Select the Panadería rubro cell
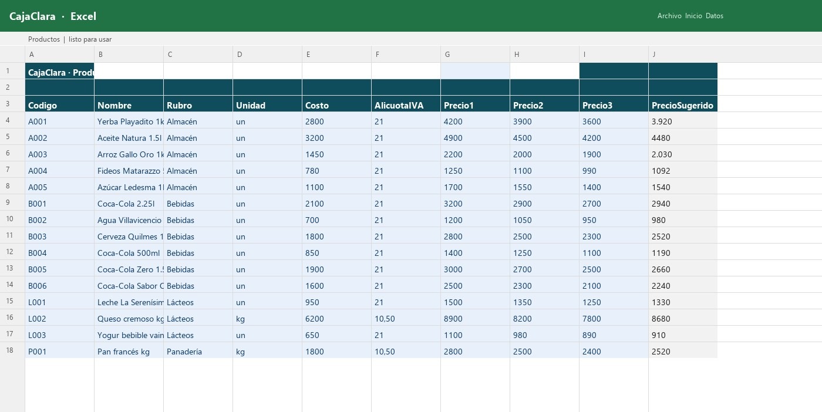This screenshot has height=412, width=822. 198,350
